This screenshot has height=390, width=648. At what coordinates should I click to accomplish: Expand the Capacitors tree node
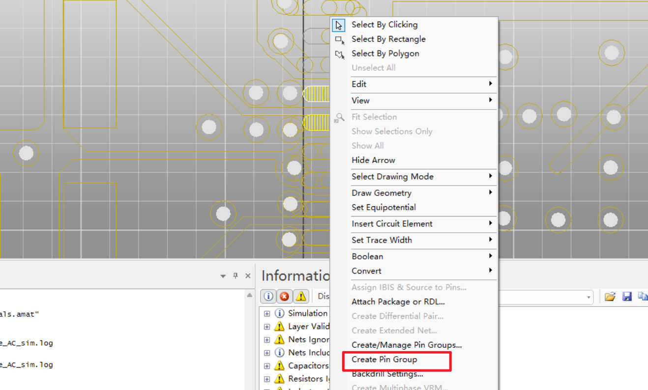pos(267,366)
